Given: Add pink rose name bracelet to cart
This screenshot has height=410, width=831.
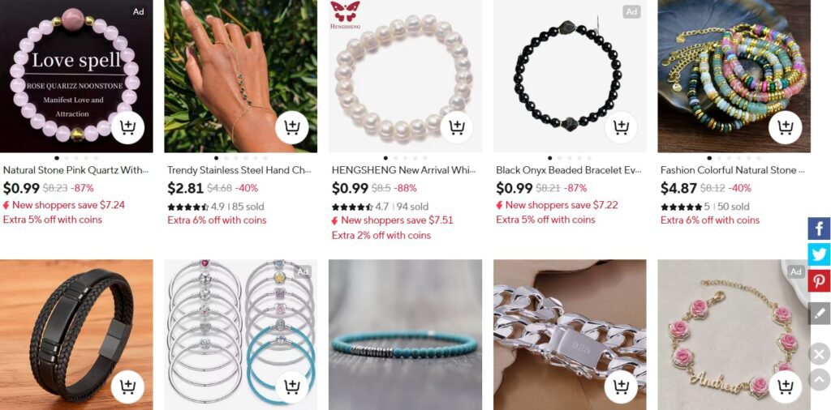Looking at the screenshot, I should coord(785,387).
